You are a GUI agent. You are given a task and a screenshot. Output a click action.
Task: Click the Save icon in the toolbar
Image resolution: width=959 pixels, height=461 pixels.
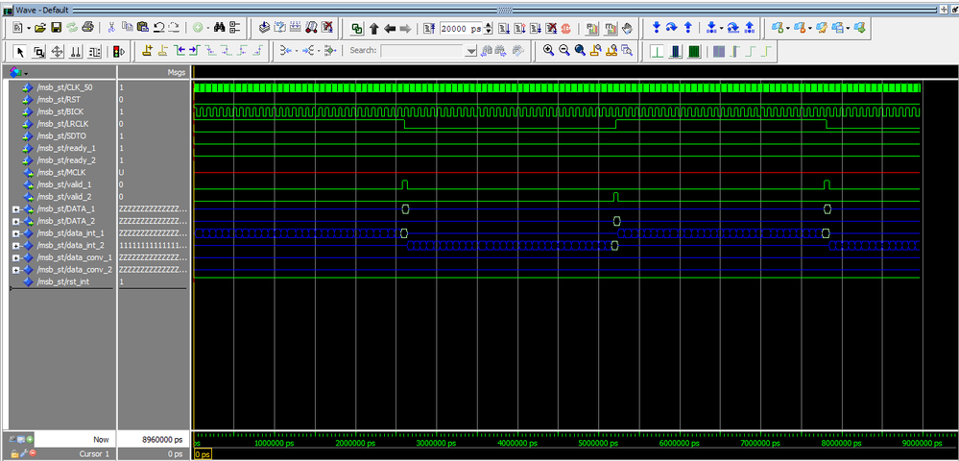pos(55,29)
